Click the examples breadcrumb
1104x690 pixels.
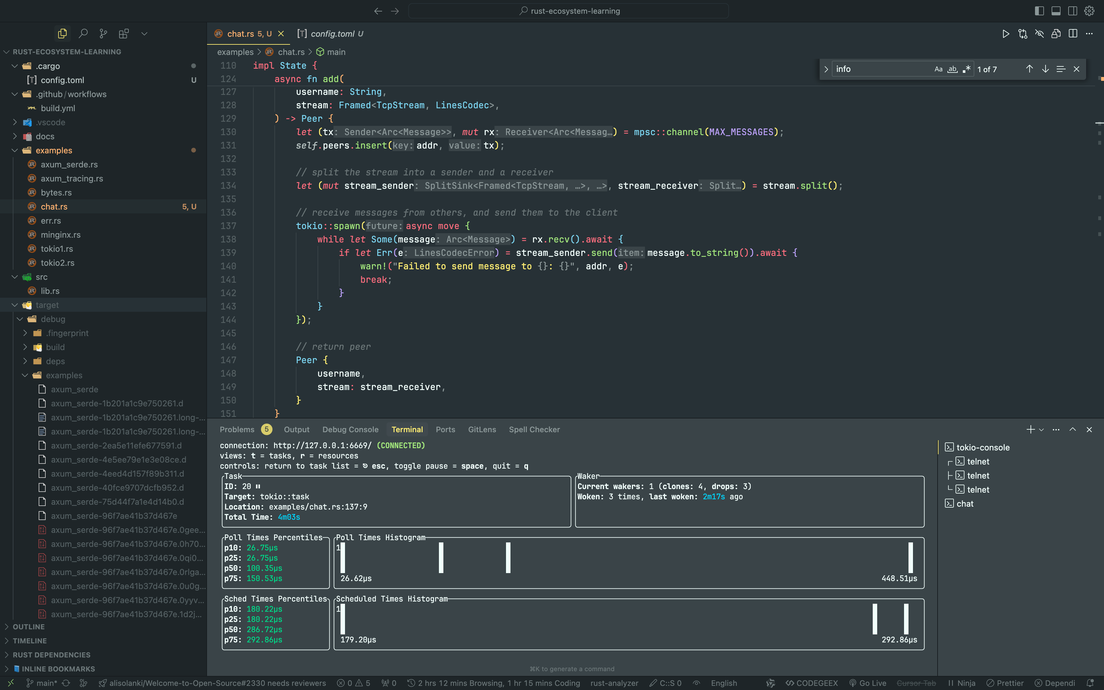(235, 52)
